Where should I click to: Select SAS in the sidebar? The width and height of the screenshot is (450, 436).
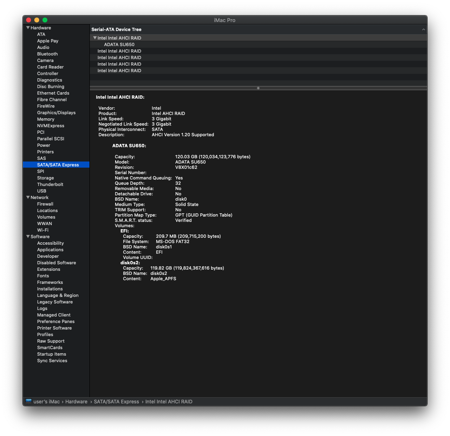(x=41, y=159)
